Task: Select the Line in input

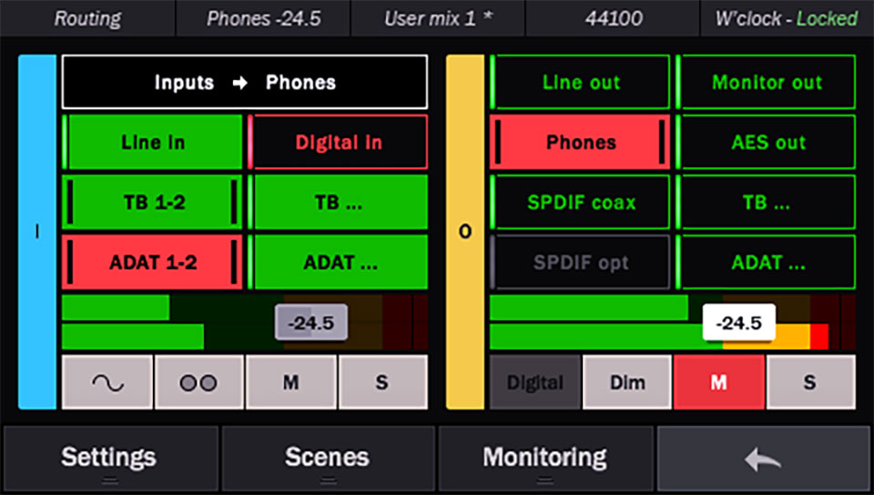Action: pyautogui.click(x=153, y=142)
